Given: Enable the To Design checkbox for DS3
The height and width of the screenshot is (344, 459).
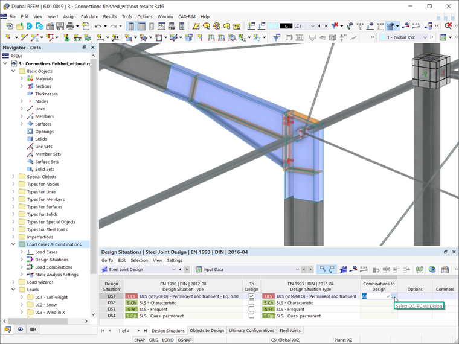Looking at the screenshot, I should coord(251,309).
